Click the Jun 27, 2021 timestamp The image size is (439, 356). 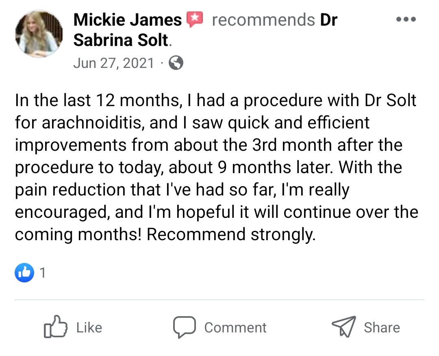click(114, 63)
